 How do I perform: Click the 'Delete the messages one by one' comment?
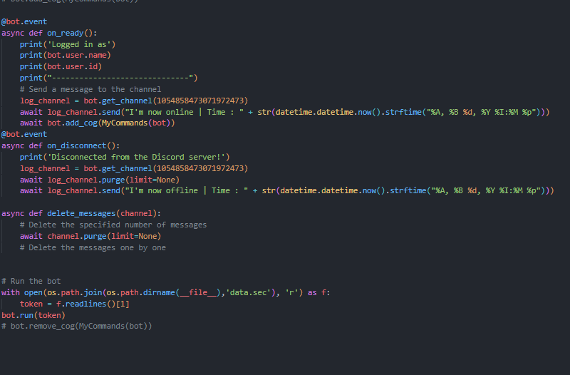pos(93,247)
